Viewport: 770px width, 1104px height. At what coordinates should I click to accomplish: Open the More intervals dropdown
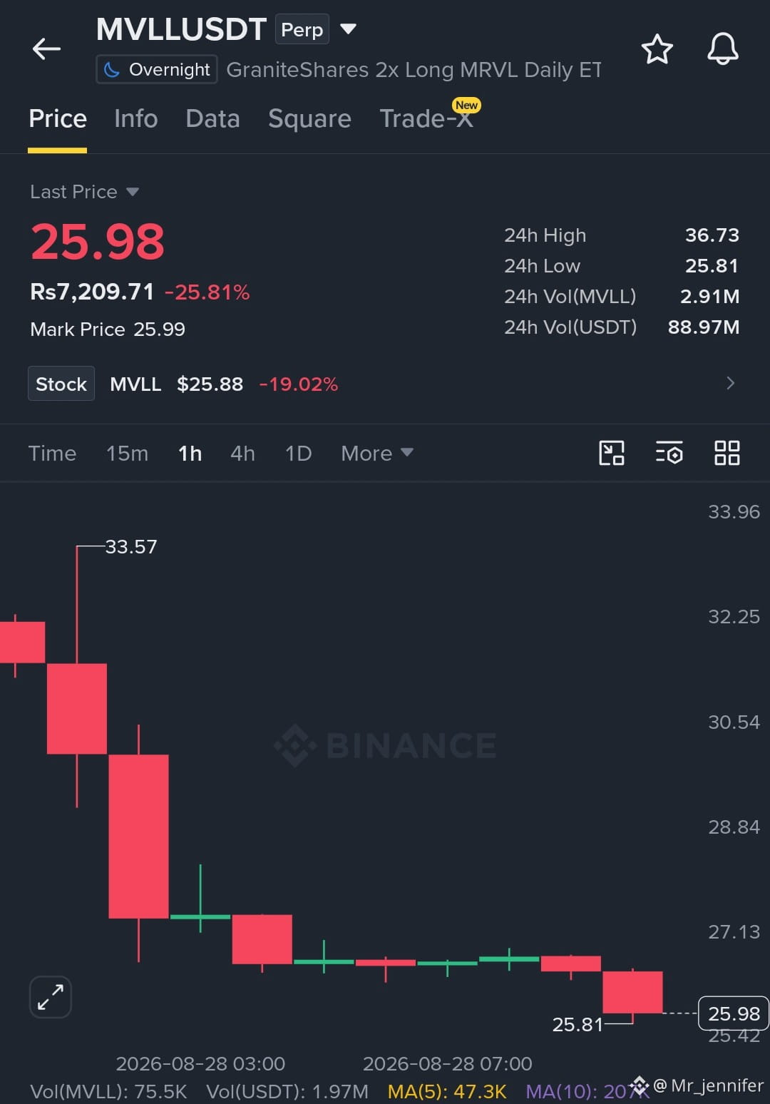377,454
